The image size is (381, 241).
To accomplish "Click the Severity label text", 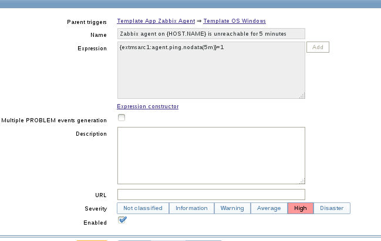I will pos(96,209).
